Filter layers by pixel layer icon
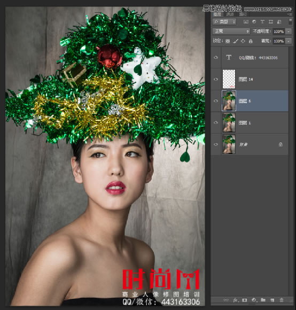This screenshot has width=296, height=310. coord(246,22)
